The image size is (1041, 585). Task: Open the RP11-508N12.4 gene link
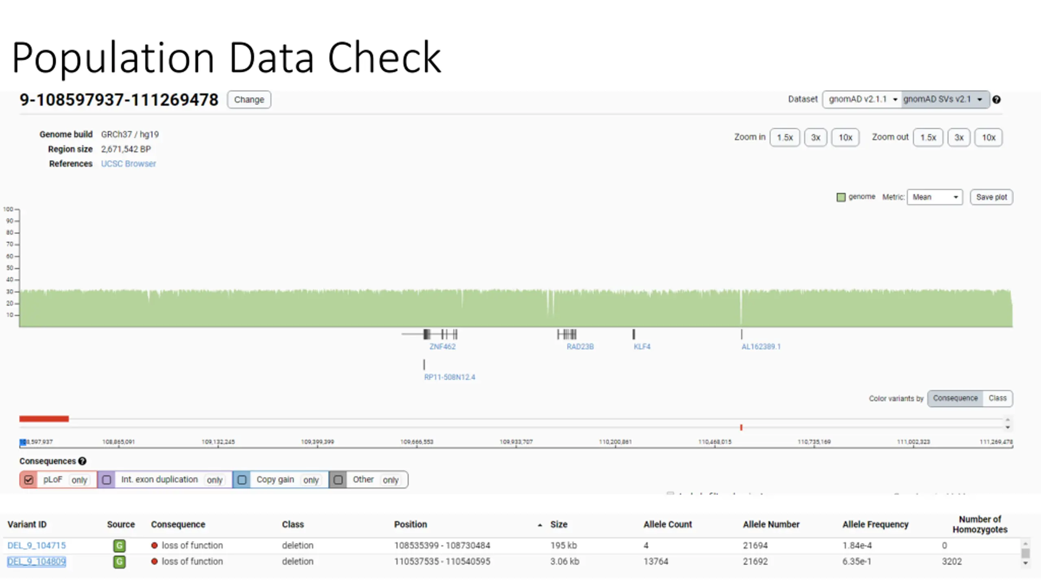(x=449, y=377)
